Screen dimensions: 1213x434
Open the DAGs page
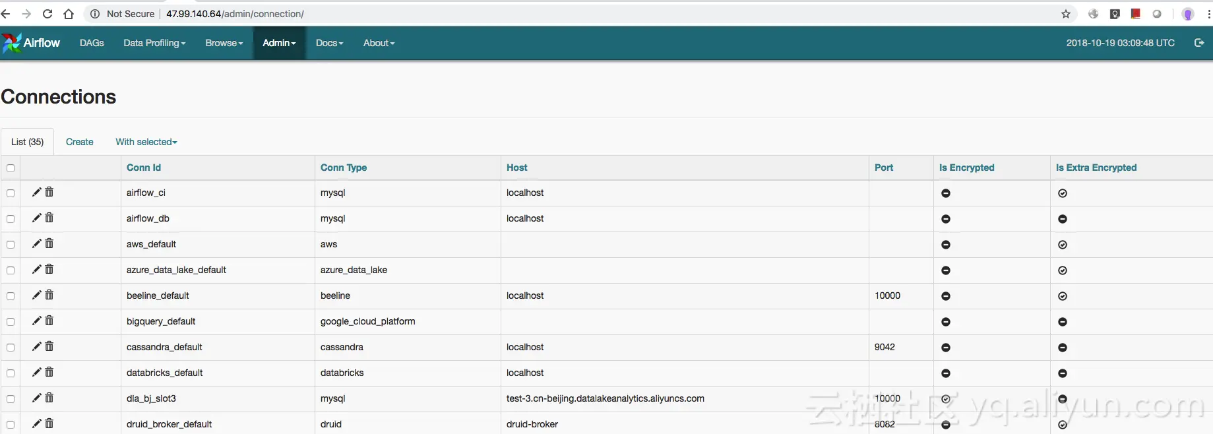tap(92, 43)
